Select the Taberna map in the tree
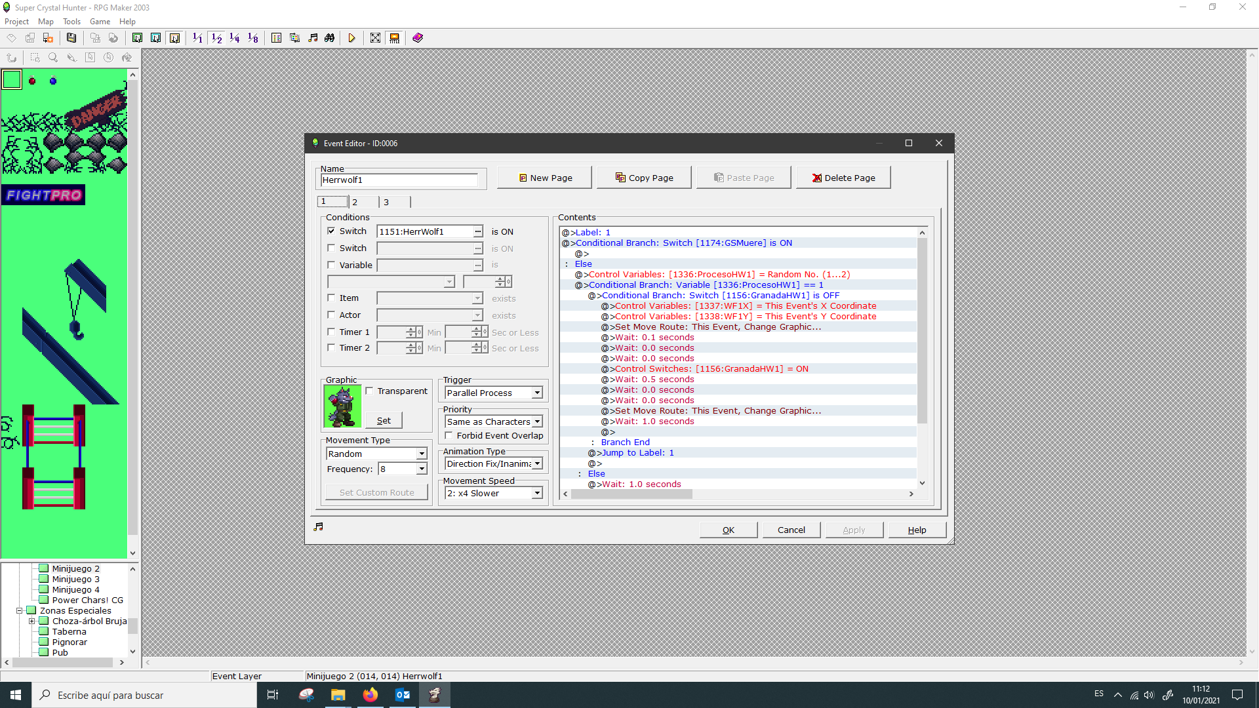1259x708 pixels. point(69,631)
